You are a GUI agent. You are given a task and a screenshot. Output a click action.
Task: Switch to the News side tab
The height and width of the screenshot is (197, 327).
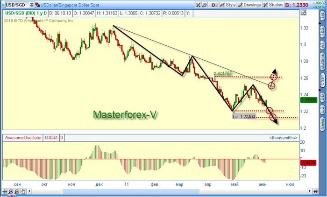322,124
